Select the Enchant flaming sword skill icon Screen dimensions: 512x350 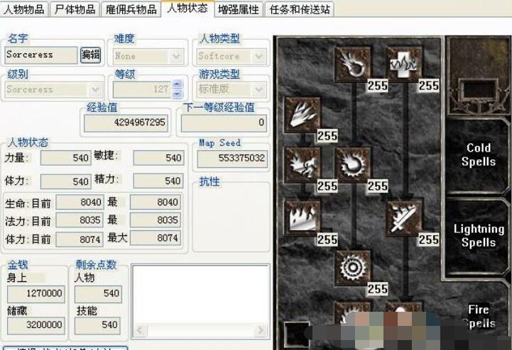[403, 218]
